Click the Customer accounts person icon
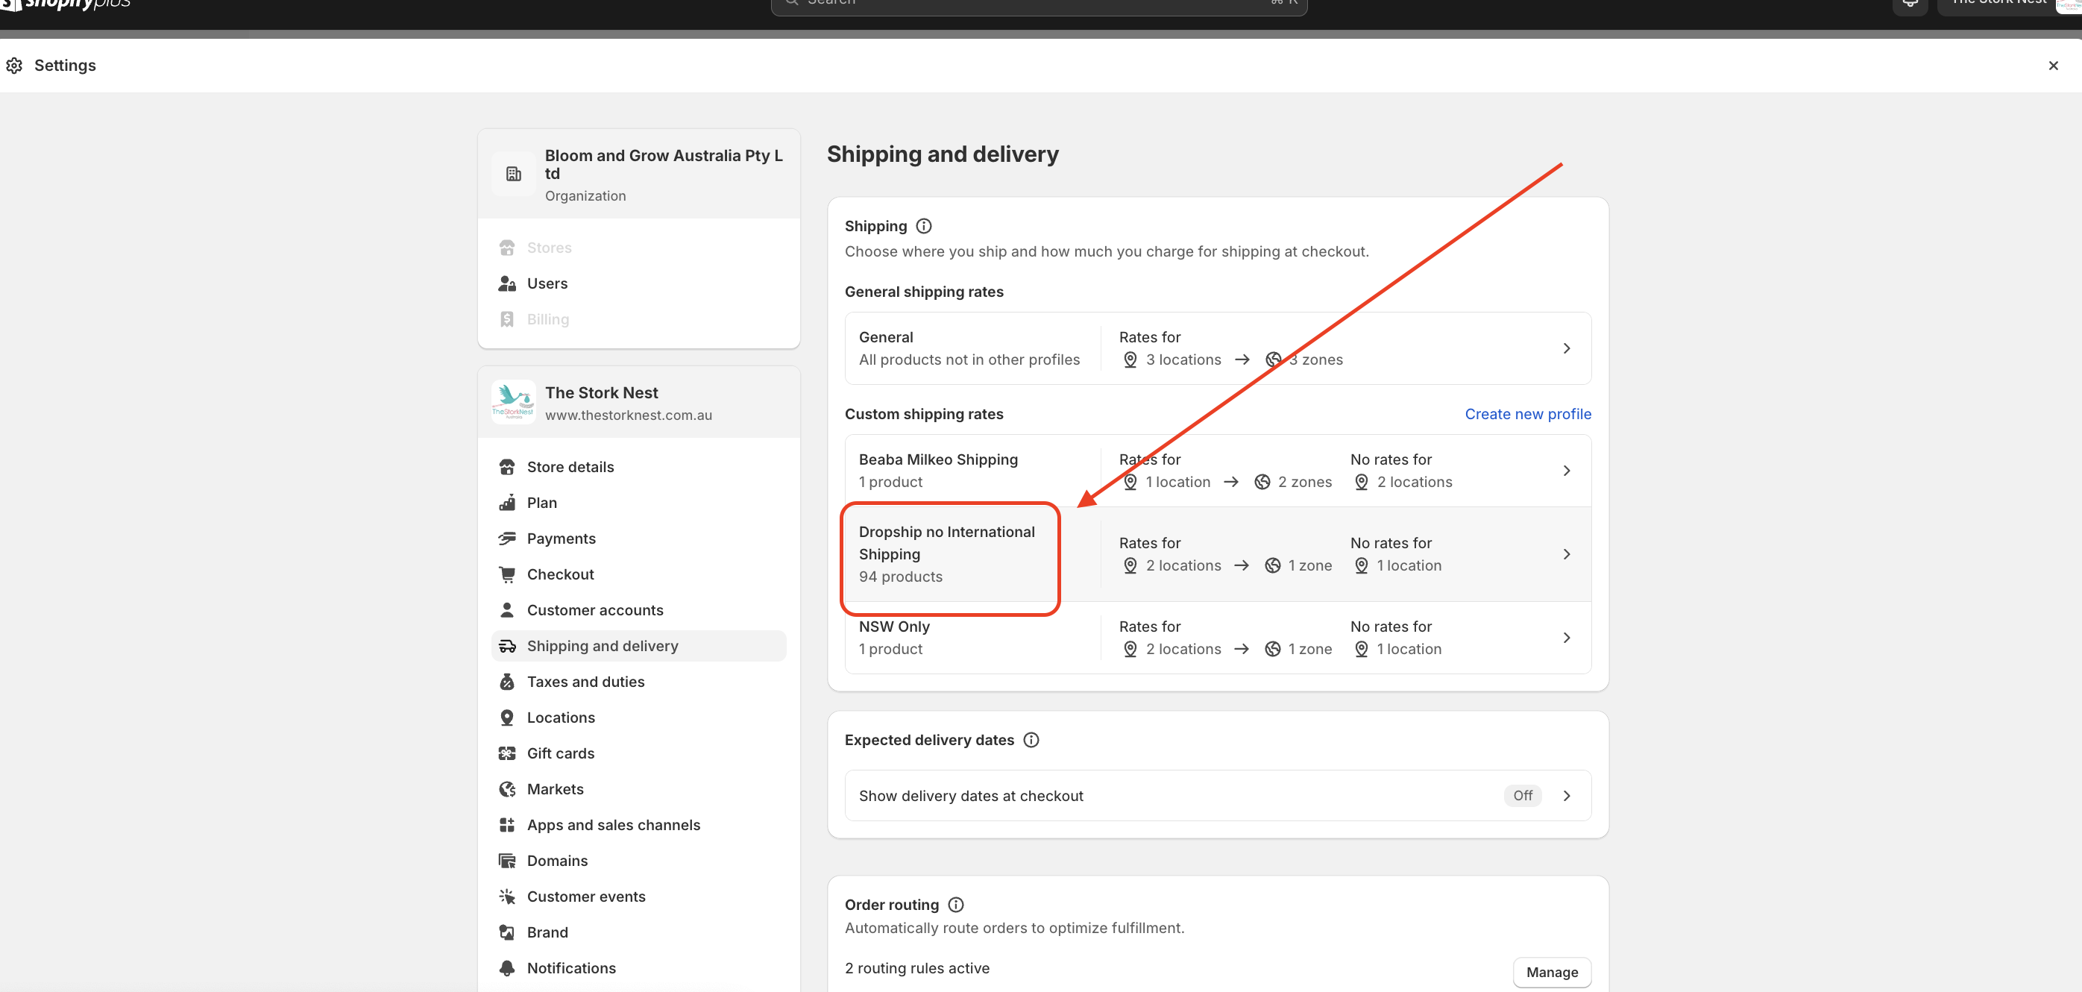This screenshot has height=992, width=2082. click(507, 610)
